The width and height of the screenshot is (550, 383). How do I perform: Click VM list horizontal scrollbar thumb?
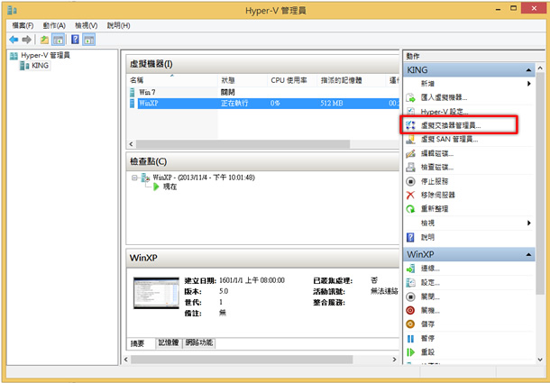pos(243,144)
